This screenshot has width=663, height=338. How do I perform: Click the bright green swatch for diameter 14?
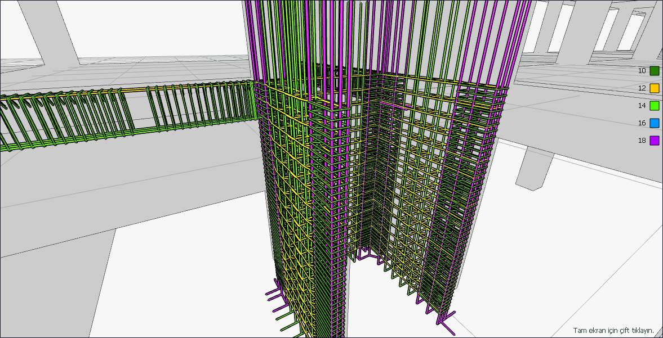[x=655, y=106]
